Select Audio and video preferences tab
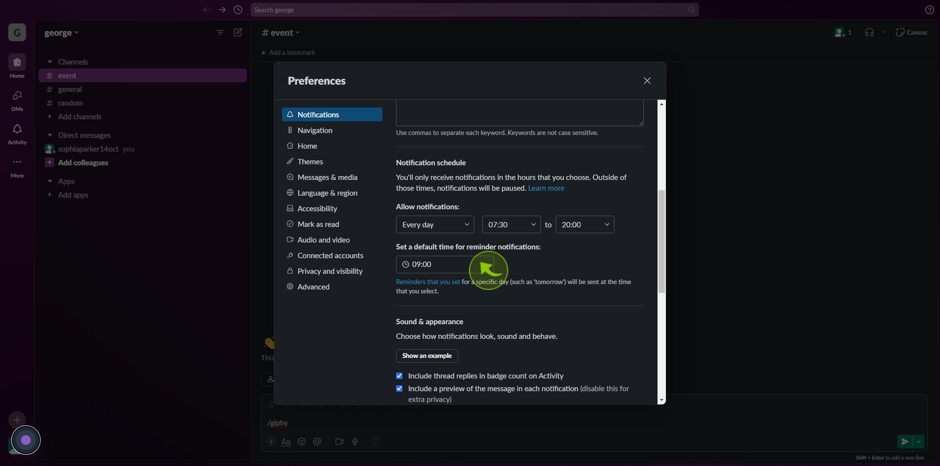The width and height of the screenshot is (940, 466). point(332,240)
